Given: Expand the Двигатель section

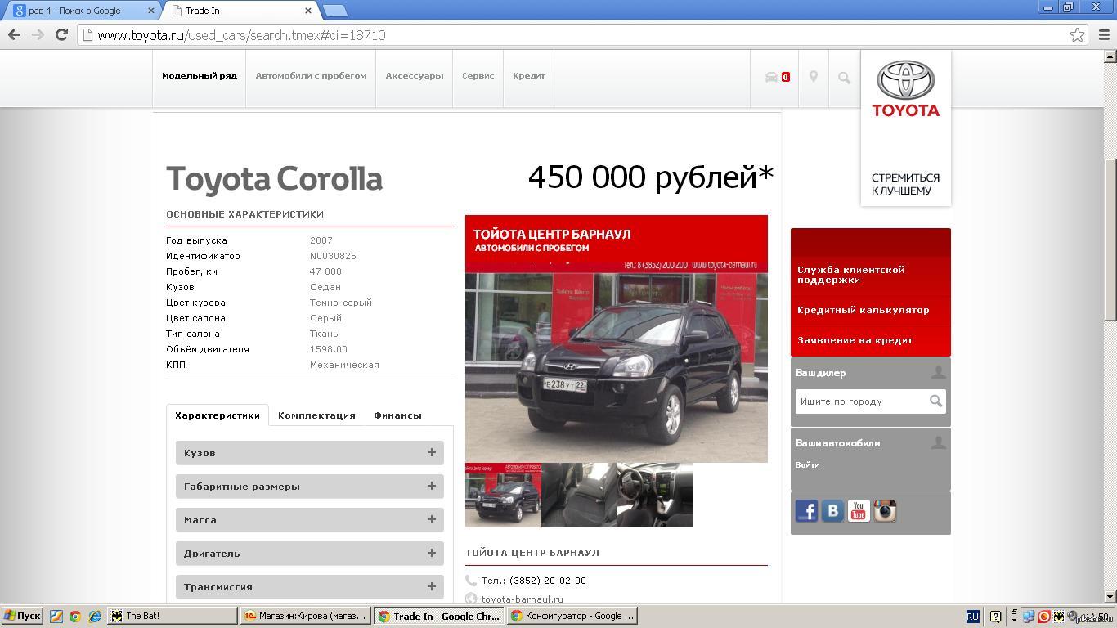Looking at the screenshot, I should point(310,554).
